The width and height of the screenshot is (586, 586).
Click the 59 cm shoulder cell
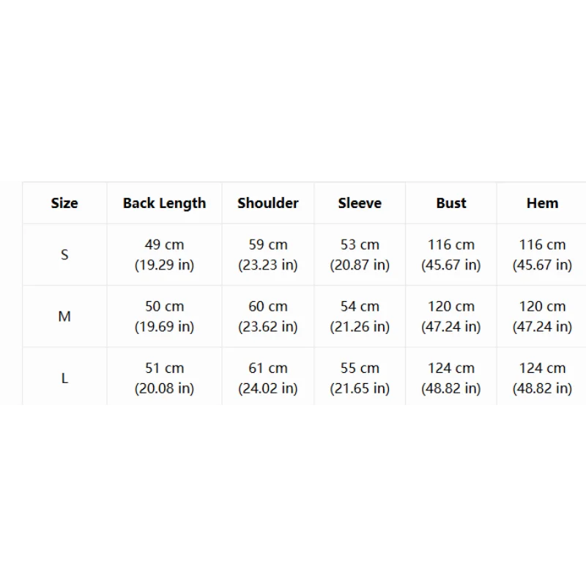pos(268,255)
